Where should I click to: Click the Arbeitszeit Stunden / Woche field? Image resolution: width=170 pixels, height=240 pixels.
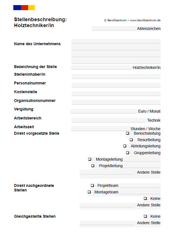(x=100, y=128)
